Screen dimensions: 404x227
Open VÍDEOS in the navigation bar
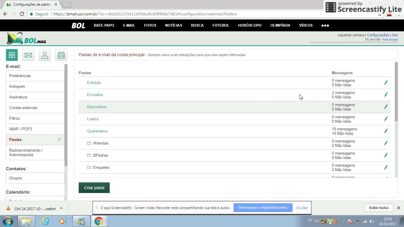click(x=306, y=25)
